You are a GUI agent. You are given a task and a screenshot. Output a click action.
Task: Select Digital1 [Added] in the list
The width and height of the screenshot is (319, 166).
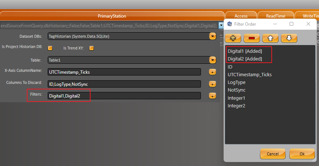point(245,51)
